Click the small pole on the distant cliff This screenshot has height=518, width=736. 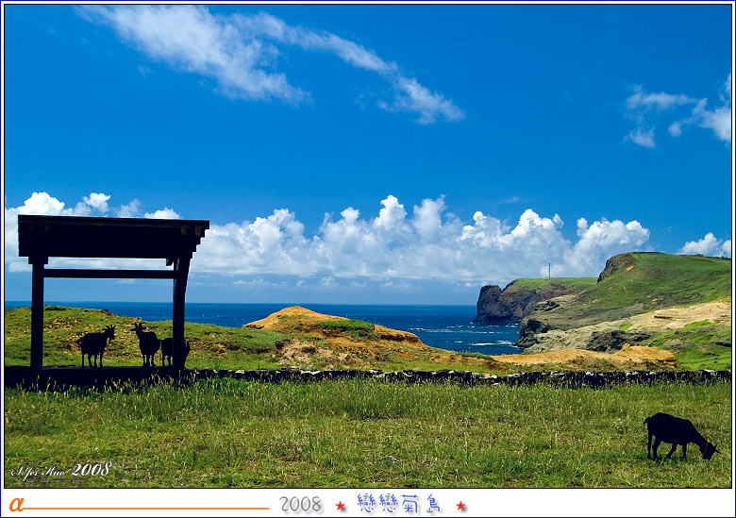[549, 270]
